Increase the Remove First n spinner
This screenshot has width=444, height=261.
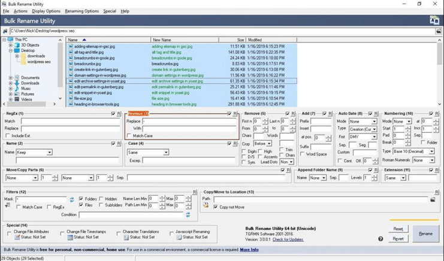point(265,120)
